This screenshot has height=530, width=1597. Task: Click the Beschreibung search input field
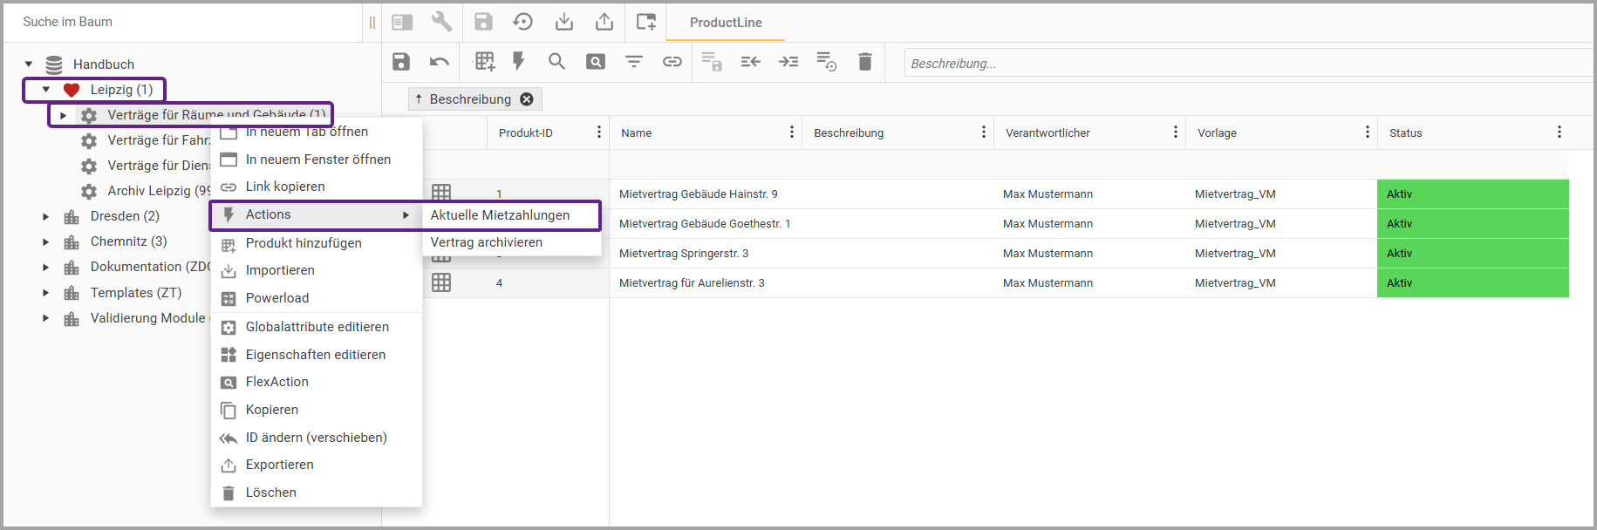tap(1247, 64)
